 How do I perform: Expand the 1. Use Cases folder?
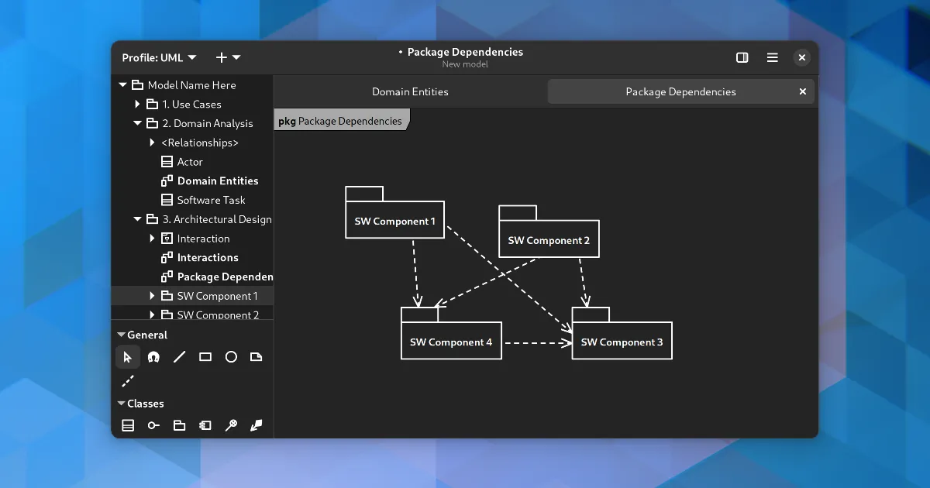click(x=138, y=105)
